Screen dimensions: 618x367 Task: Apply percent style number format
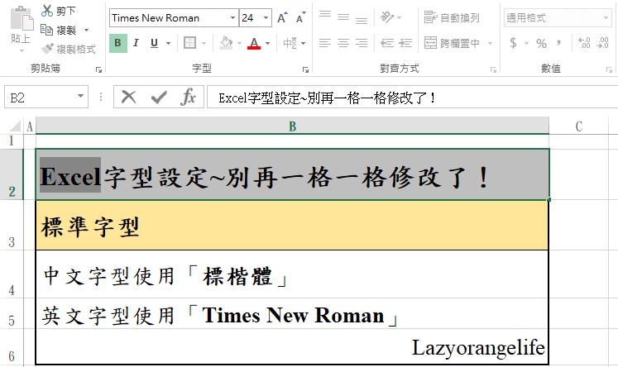[x=541, y=43]
